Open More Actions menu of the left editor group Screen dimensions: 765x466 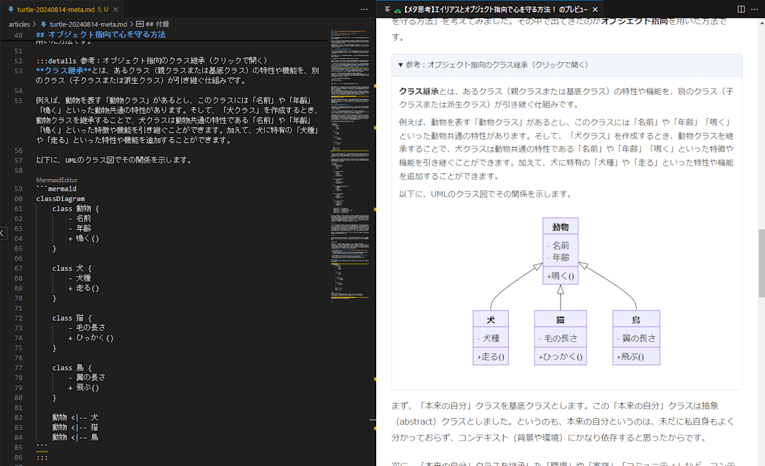(365, 10)
